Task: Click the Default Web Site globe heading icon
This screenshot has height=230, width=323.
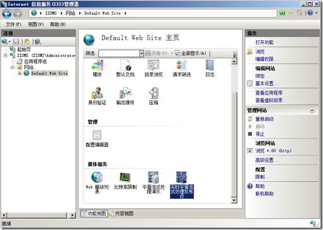Action: click(89, 40)
